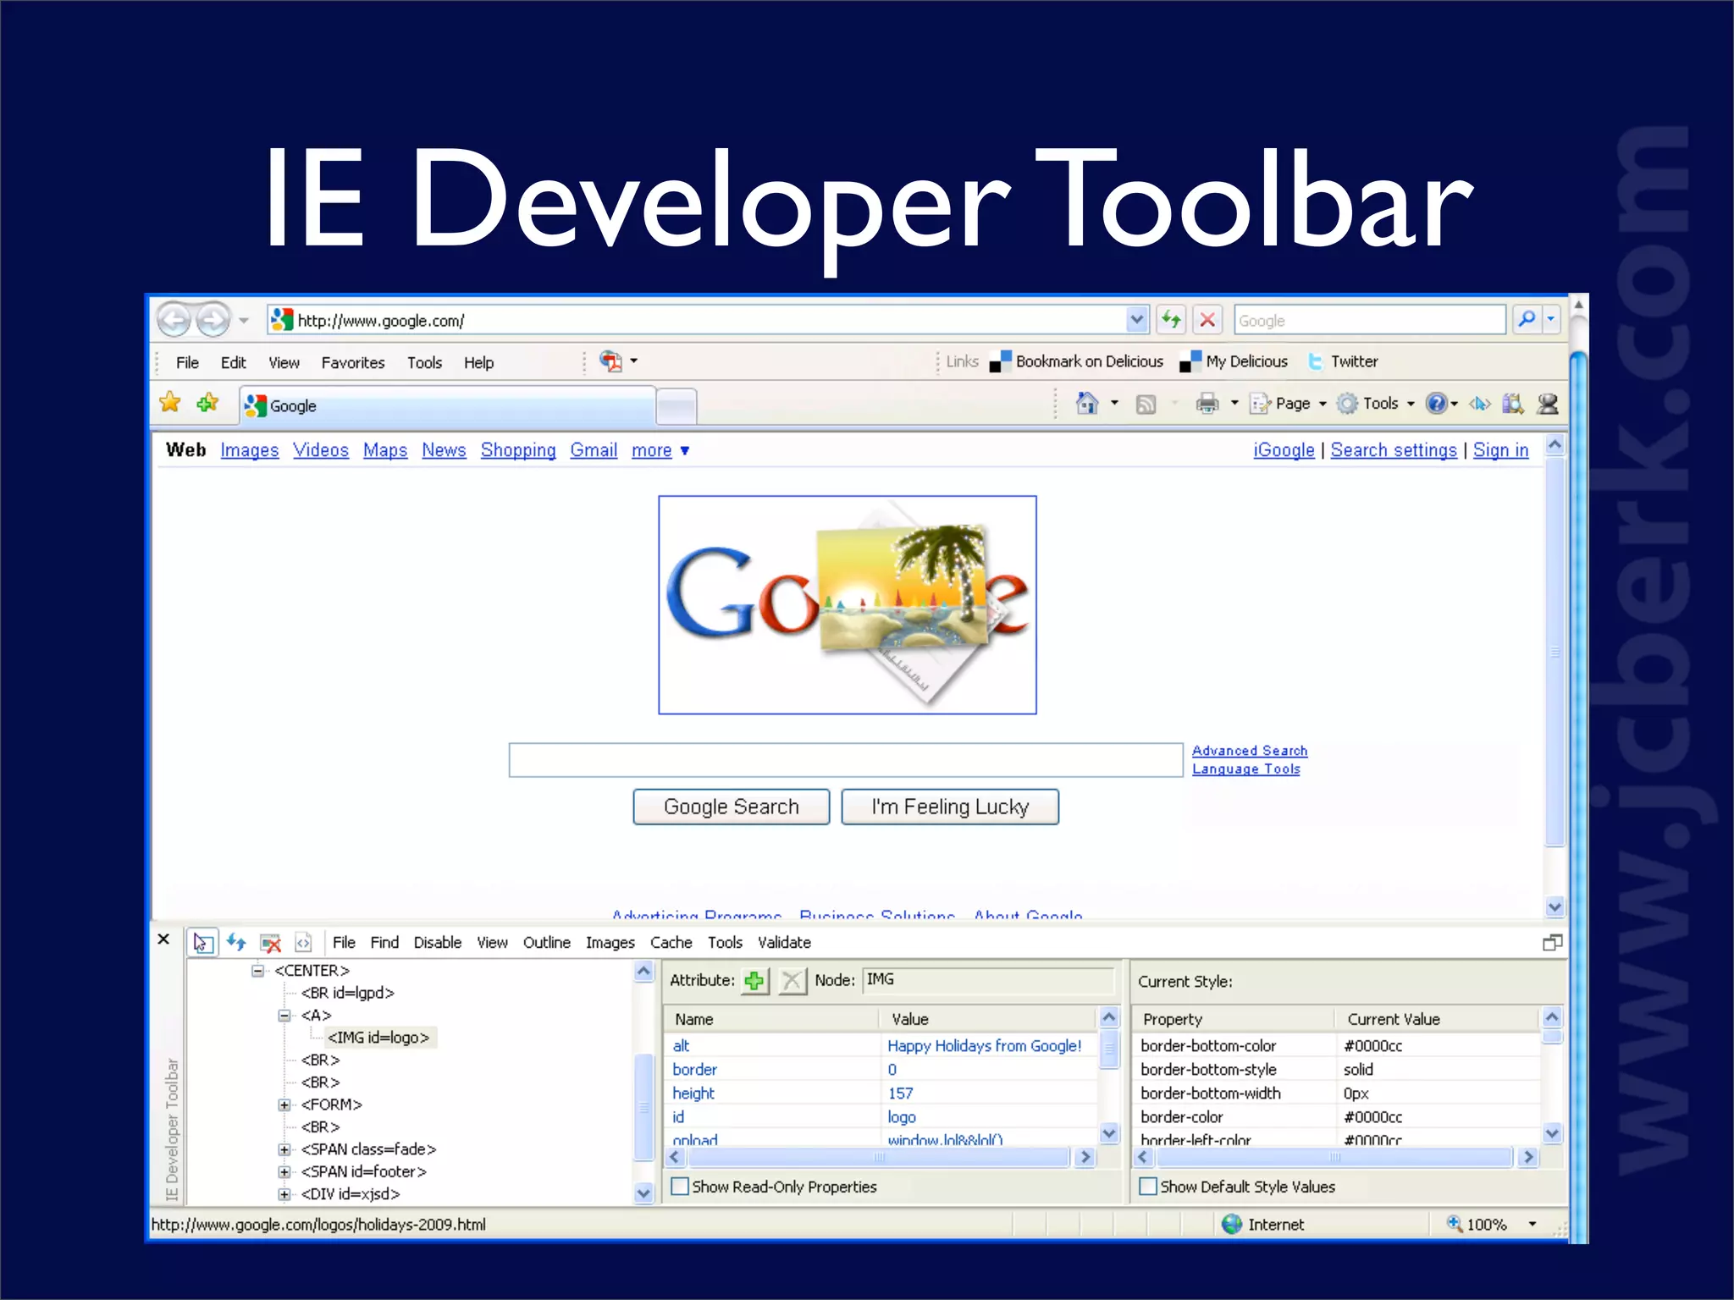Open the Favorites menu
1734x1300 pixels.
click(x=353, y=363)
